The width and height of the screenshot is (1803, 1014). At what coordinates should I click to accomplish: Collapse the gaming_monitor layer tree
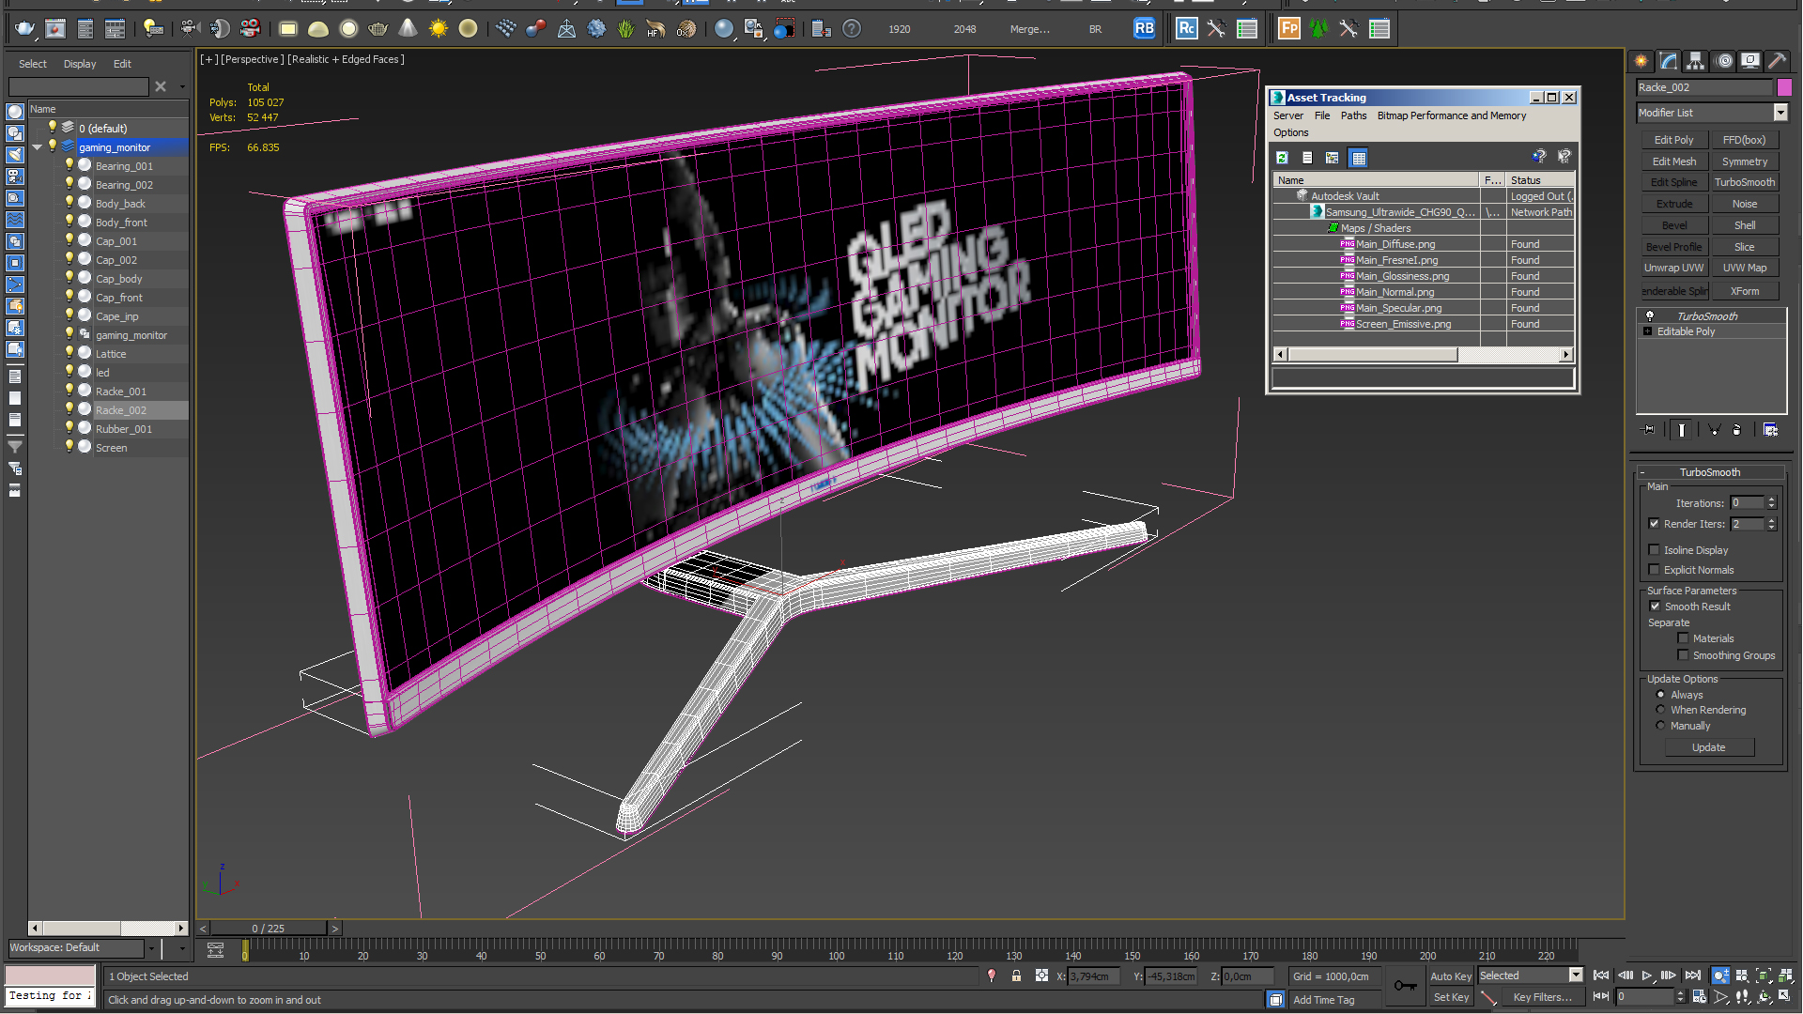click(x=37, y=147)
